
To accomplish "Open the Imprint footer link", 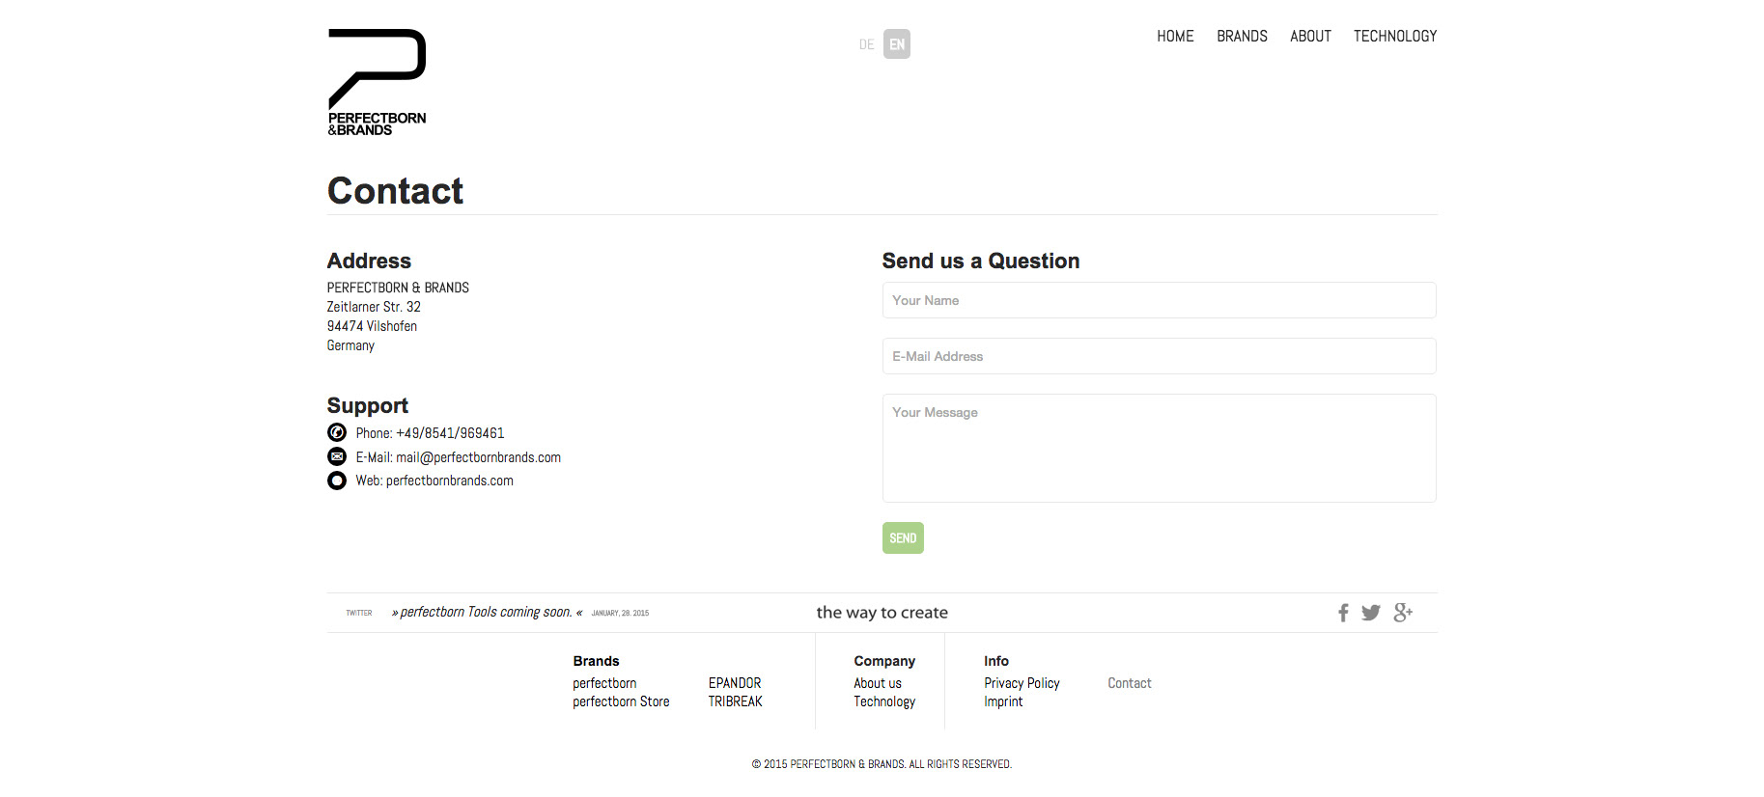I will click(x=1003, y=701).
